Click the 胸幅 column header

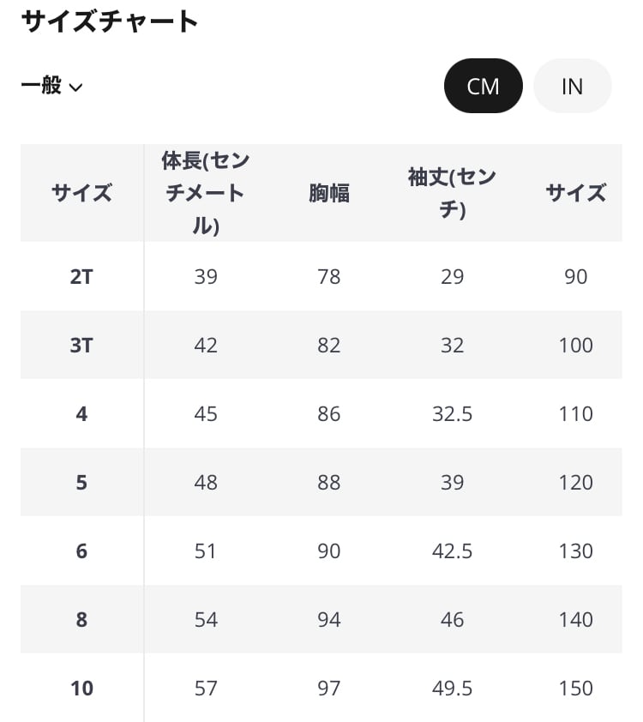(329, 193)
